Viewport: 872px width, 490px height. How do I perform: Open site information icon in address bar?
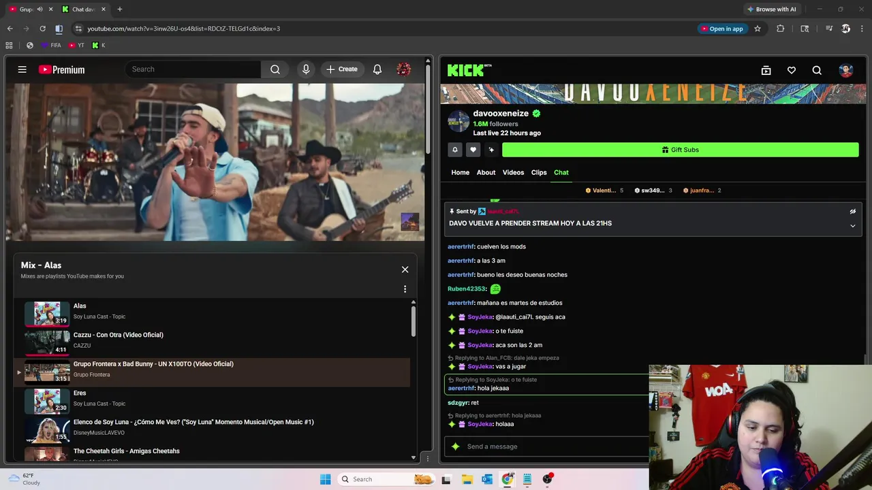78,29
